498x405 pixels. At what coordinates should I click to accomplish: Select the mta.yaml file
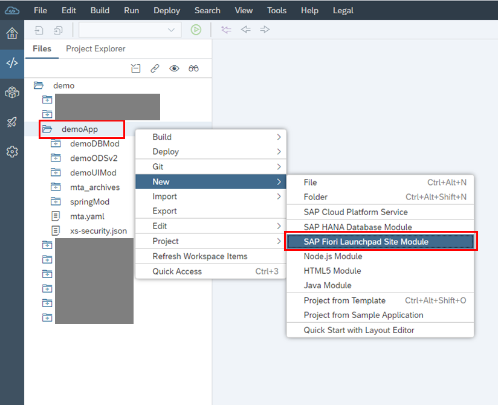coord(87,216)
